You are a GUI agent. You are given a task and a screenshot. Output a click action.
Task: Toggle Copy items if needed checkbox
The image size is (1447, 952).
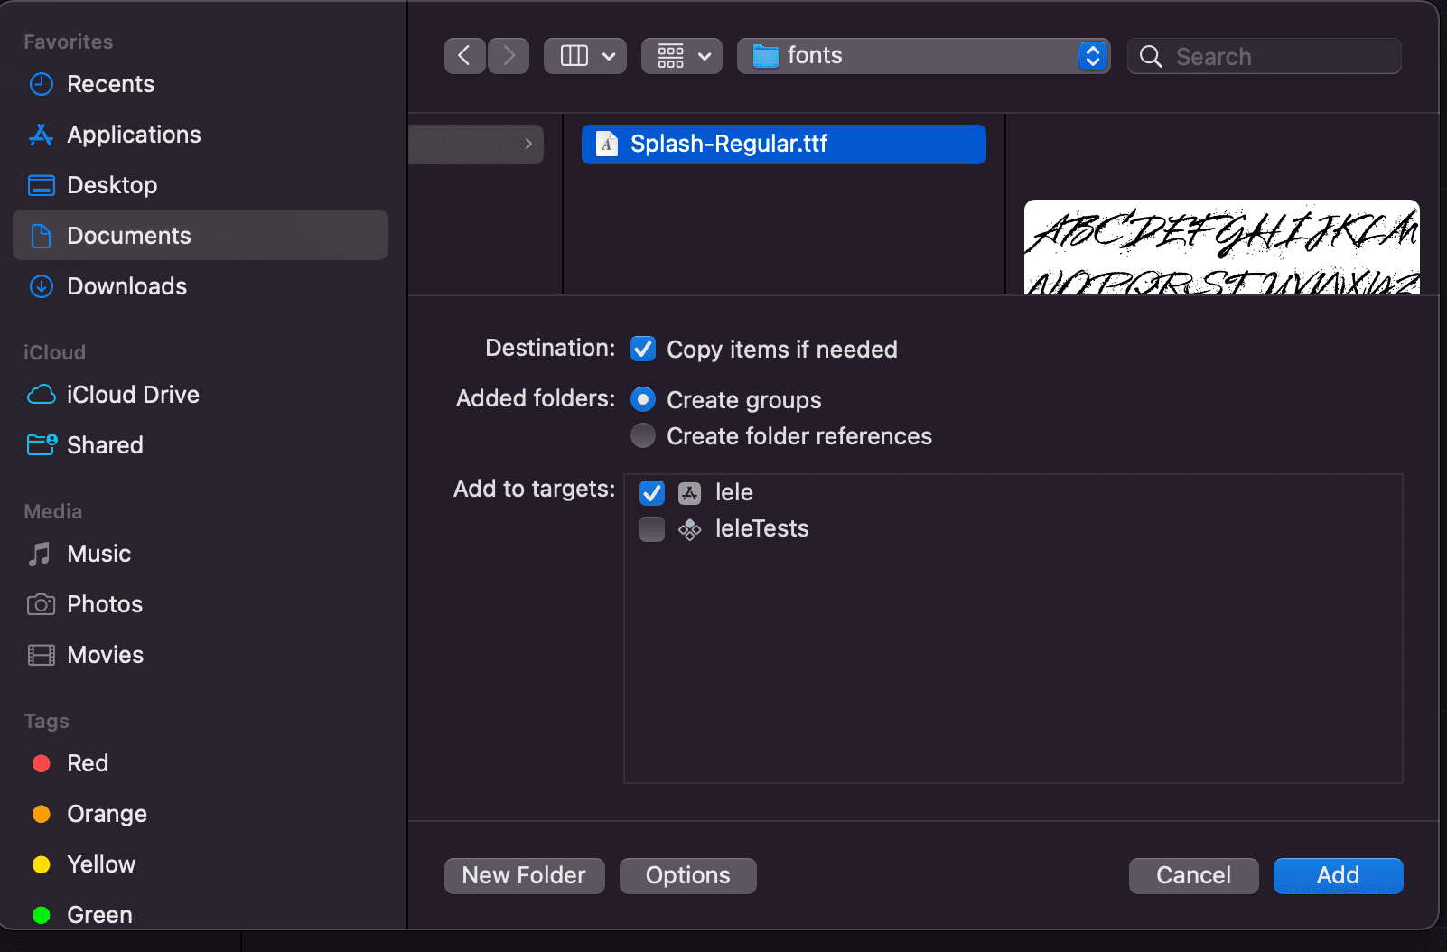click(643, 349)
